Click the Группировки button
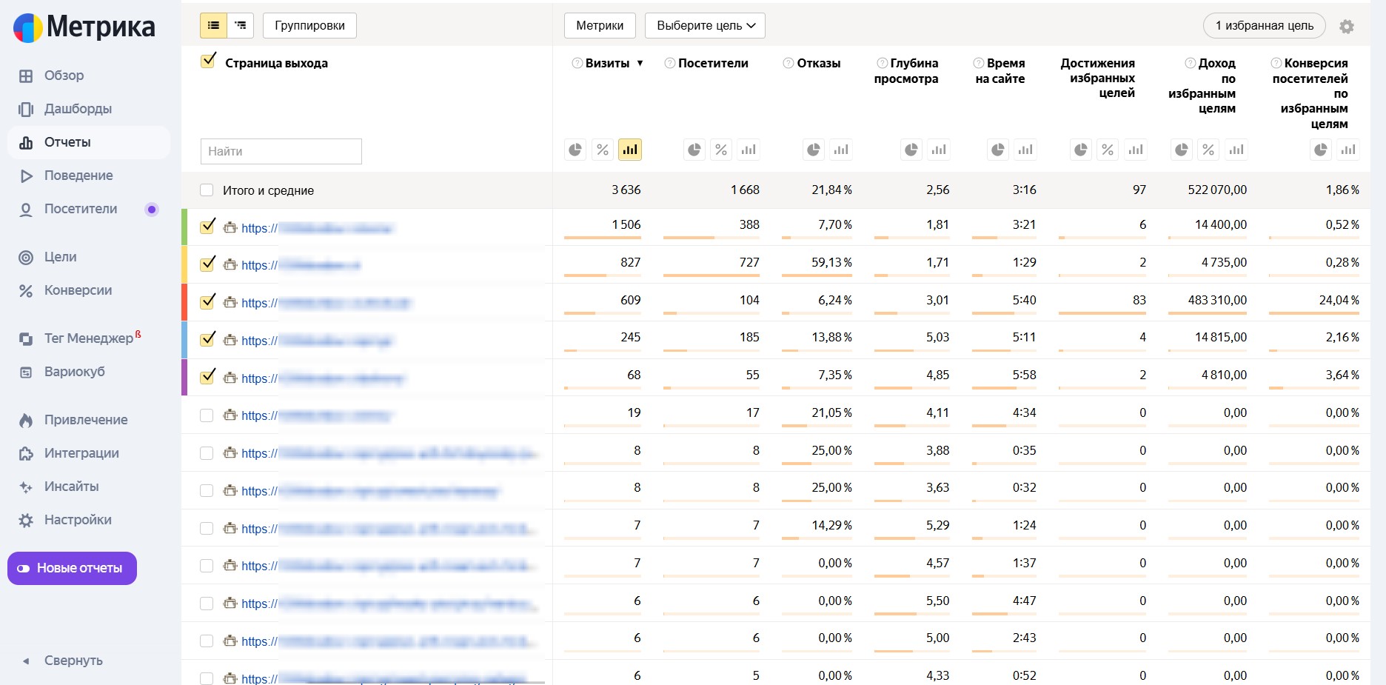Screen dimensions: 1386x685 point(309,25)
